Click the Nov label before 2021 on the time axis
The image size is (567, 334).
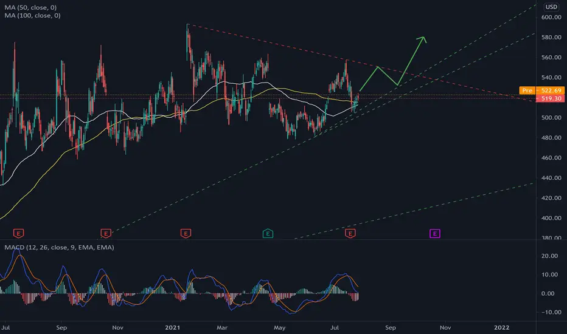click(117, 327)
